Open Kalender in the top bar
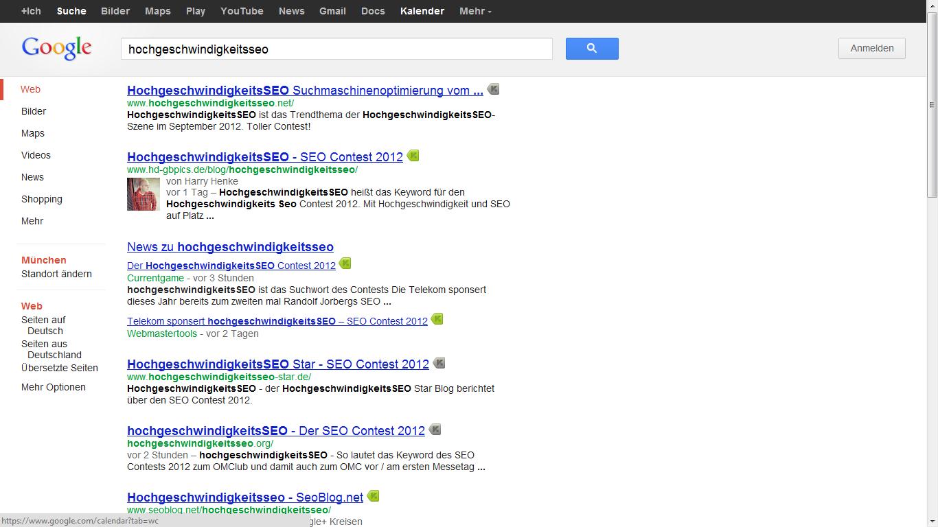Image resolution: width=938 pixels, height=527 pixels. (x=422, y=11)
